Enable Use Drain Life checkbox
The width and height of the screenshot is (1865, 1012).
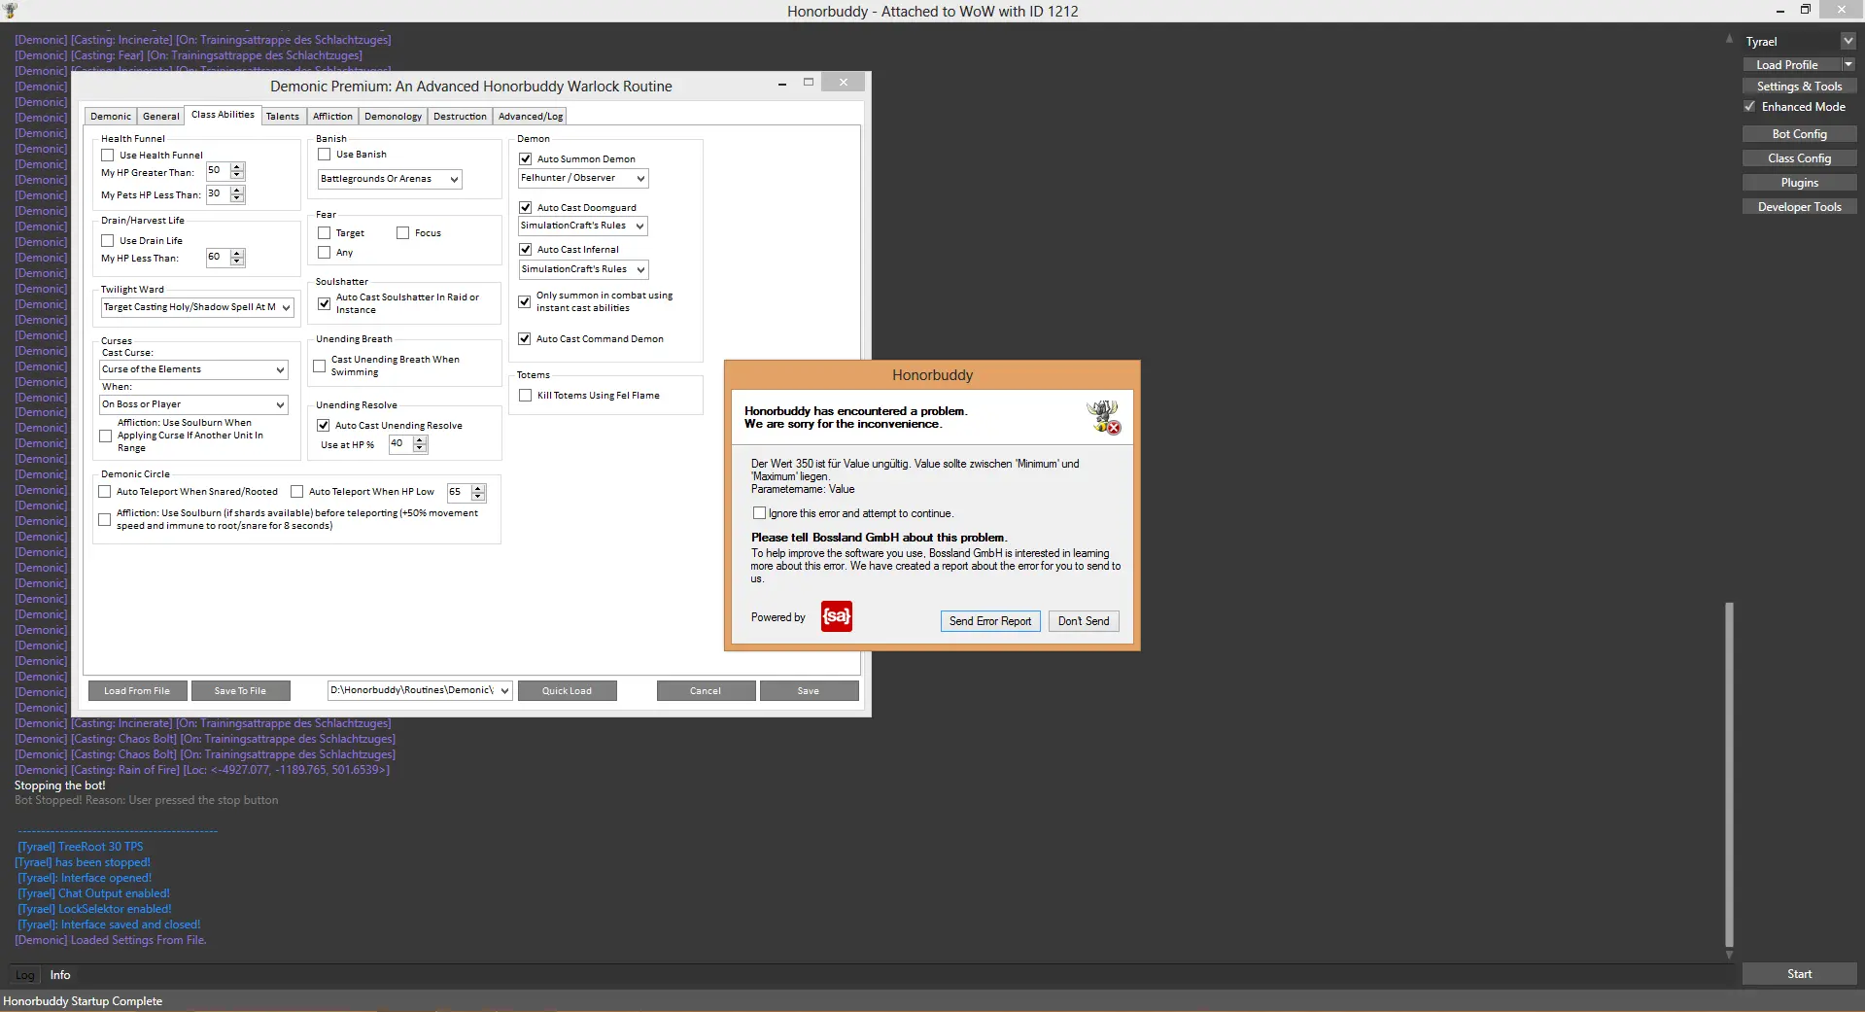(x=108, y=240)
